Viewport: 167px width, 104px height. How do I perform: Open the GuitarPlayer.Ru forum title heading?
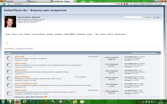tap(35, 10)
